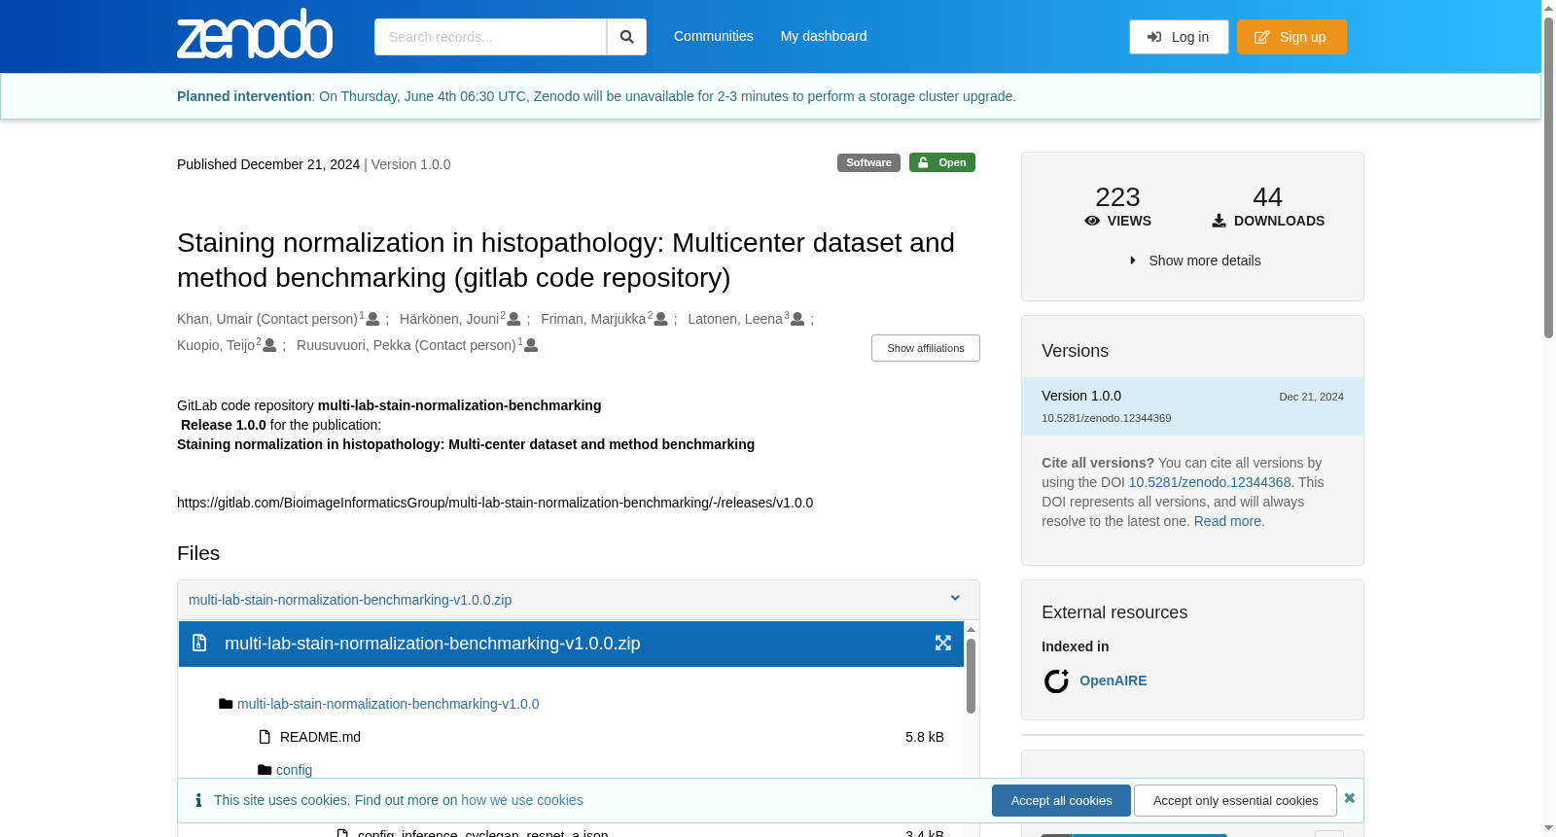Collapse the zip file preview chevron
Image resolution: width=1556 pixels, height=837 pixels.
tap(955, 599)
